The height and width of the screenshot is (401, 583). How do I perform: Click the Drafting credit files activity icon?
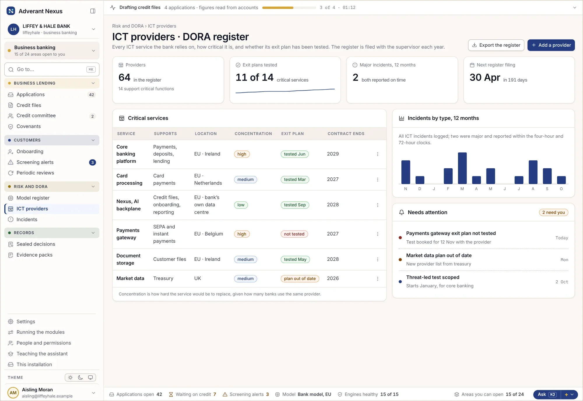[113, 8]
